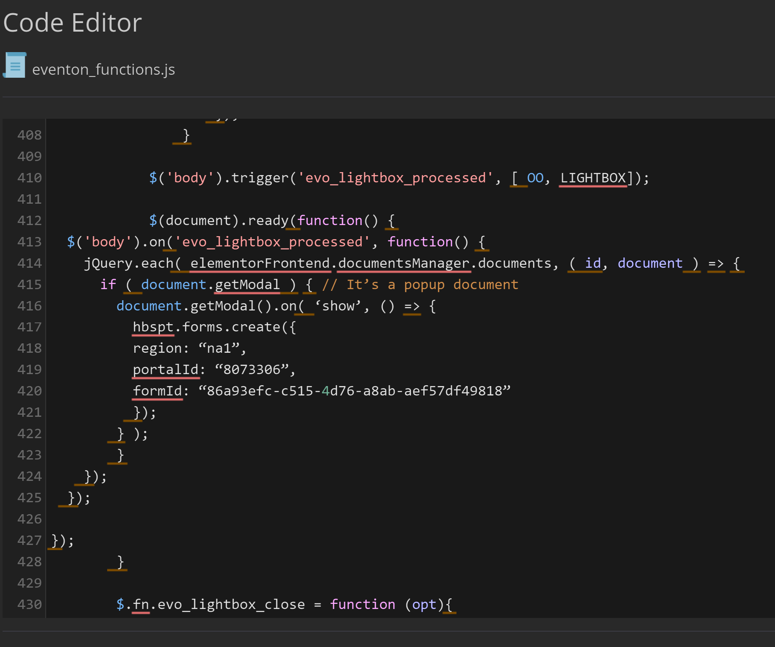This screenshot has height=647, width=775.
Task: Click formId property on line 420
Action: [157, 391]
